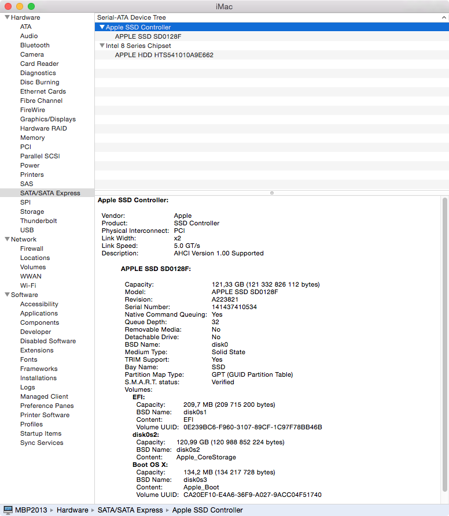Toggle sort order arrow in Serial-ATA Device Tree header
This screenshot has height=516, width=449.
pyautogui.click(x=444, y=17)
